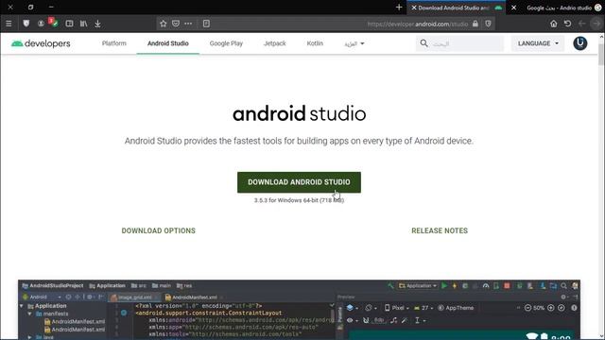The height and width of the screenshot is (340, 605).
Task: Click the page vertical scrollbar thumb
Action: [601, 54]
